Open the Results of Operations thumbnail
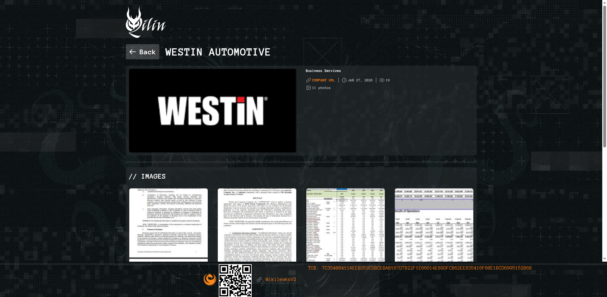 tap(434, 225)
